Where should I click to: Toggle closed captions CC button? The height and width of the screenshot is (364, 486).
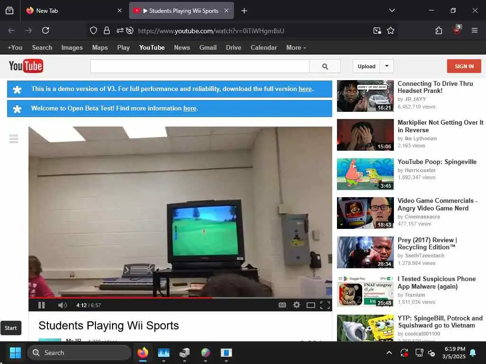282,305
